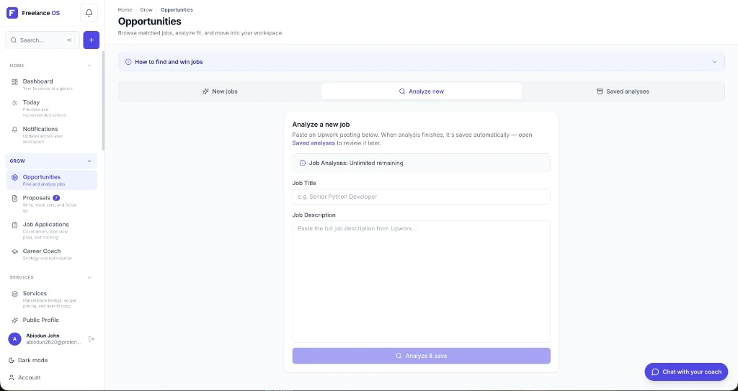
Task: Click the keyboard shortcut hint in search box
Action: coord(69,40)
